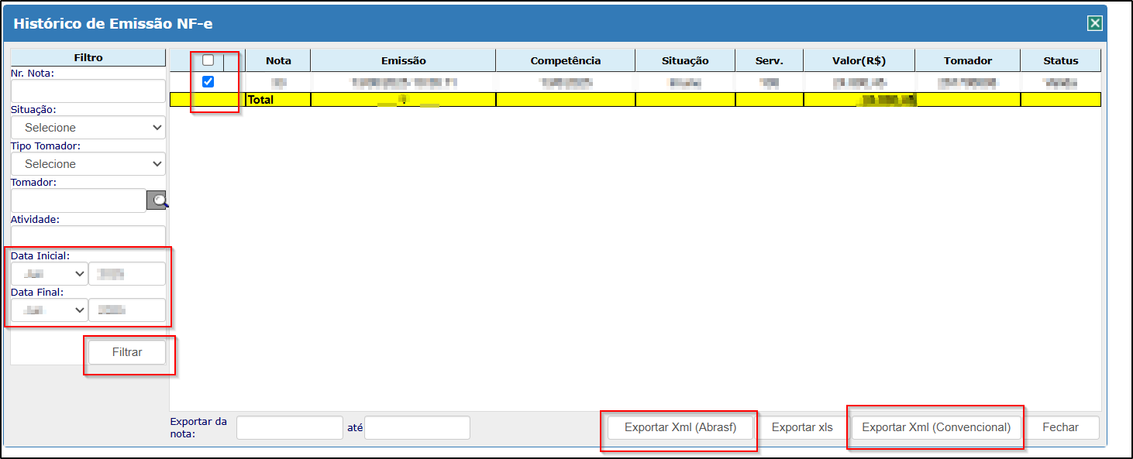This screenshot has height=459, width=1133.
Task: Focus the 'Exportar da nota' start field
Action: pyautogui.click(x=289, y=427)
